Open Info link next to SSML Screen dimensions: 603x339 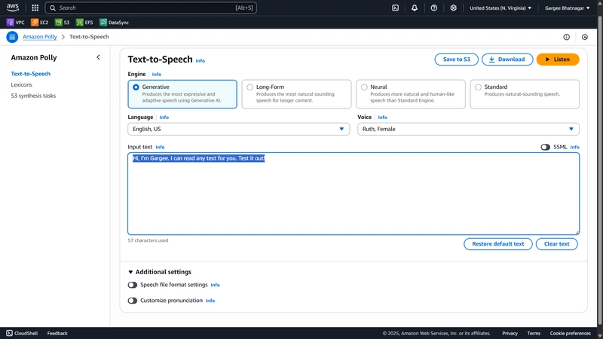574,147
